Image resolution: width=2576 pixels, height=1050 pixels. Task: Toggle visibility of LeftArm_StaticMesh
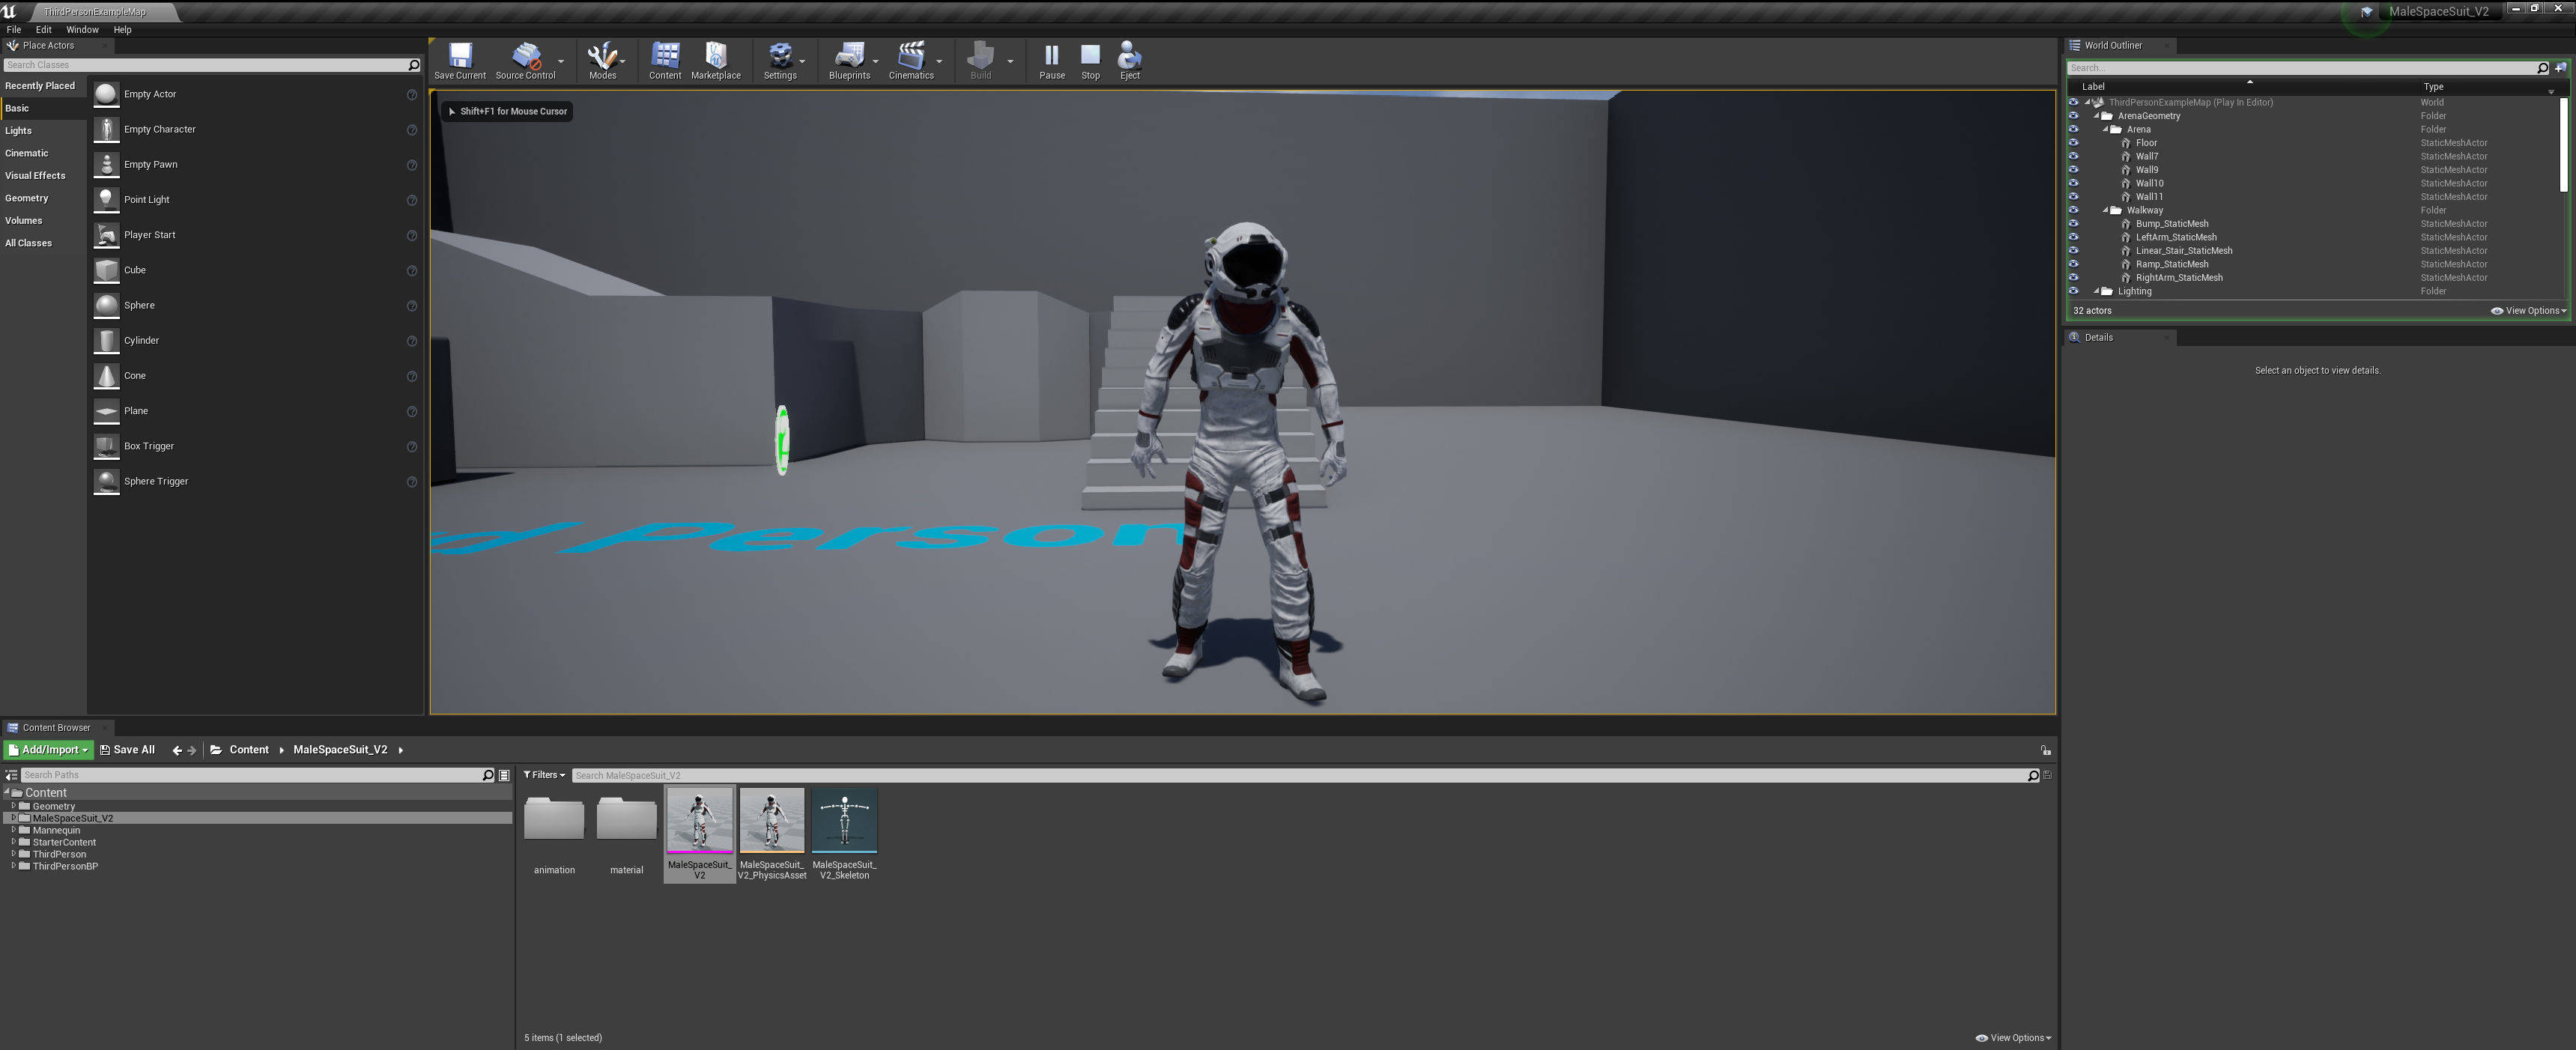pyautogui.click(x=2073, y=237)
